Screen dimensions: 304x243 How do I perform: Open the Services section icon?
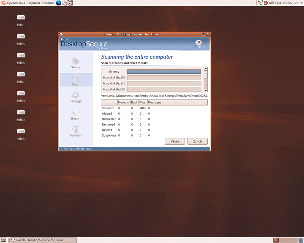tap(76, 129)
